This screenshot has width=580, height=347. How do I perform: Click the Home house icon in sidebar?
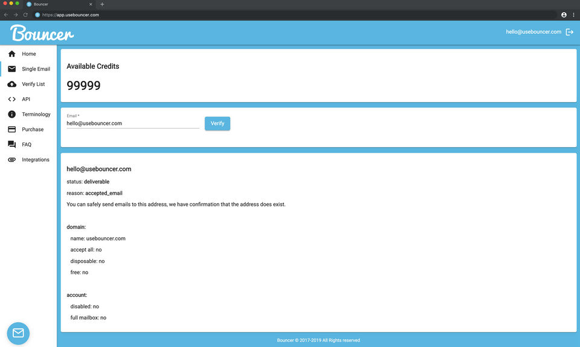pyautogui.click(x=12, y=54)
